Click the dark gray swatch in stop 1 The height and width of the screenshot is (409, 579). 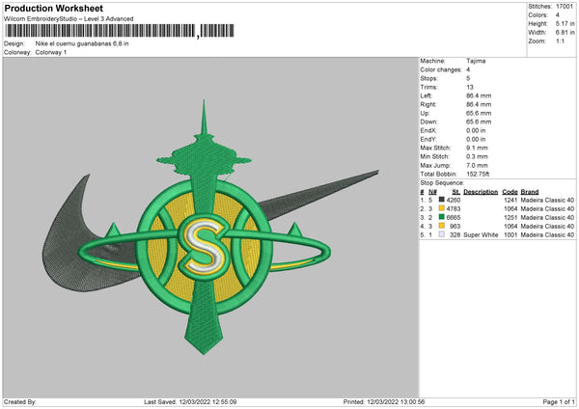coord(441,200)
